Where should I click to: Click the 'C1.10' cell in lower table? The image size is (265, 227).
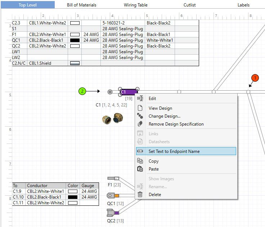point(19,197)
